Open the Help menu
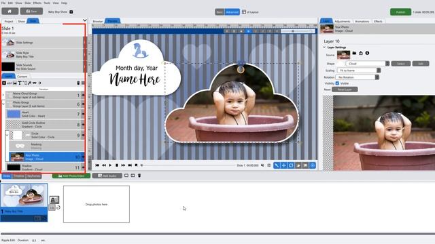 pos(64,3)
